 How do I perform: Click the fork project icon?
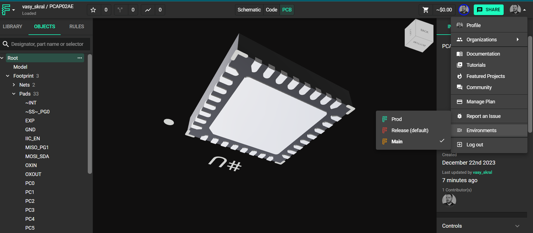click(x=120, y=10)
